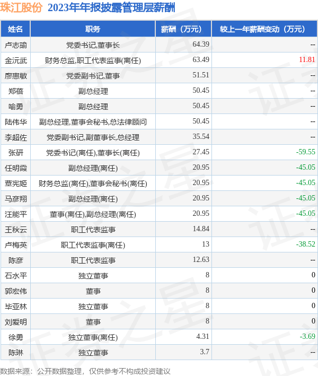The width and height of the screenshot is (318, 376).
Task: Click 副总经理 position in 郑蓓 row
Action: pos(93,91)
